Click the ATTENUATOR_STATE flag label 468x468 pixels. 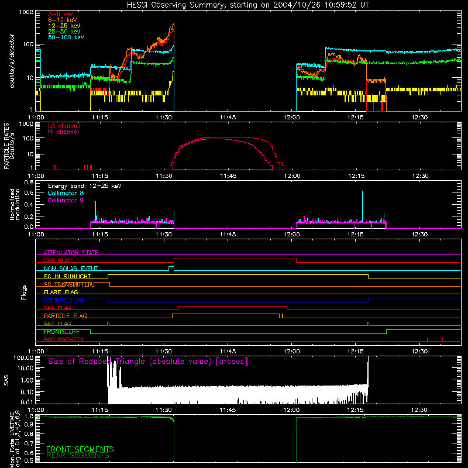coord(71,253)
